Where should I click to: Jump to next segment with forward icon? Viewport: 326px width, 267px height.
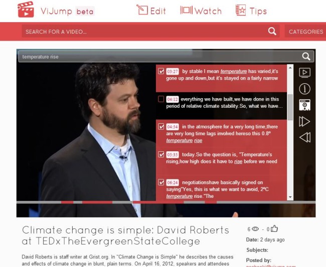[304, 121]
